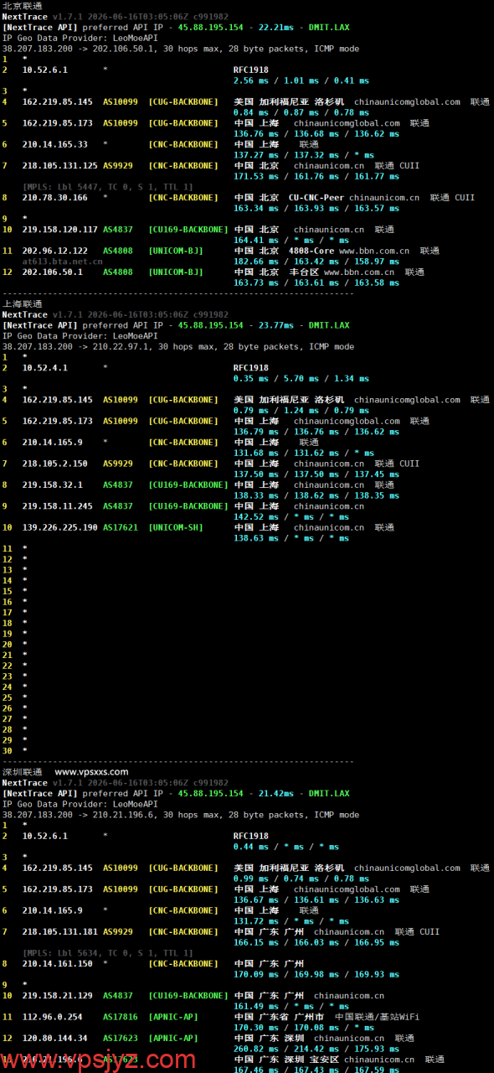Click the 138.63 ms latency value
The height and width of the screenshot is (1073, 494).
tap(256, 538)
